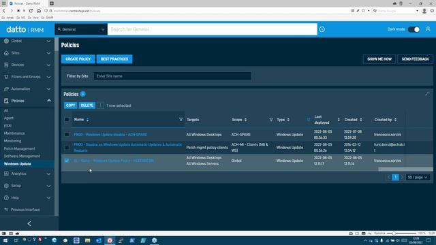Open the Automatic Restarts policy link
The height and width of the screenshot is (245, 436).
[x=127, y=148]
